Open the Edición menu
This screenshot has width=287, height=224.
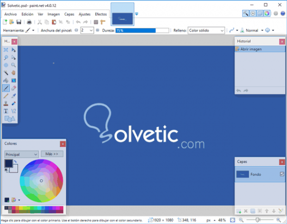point(27,14)
